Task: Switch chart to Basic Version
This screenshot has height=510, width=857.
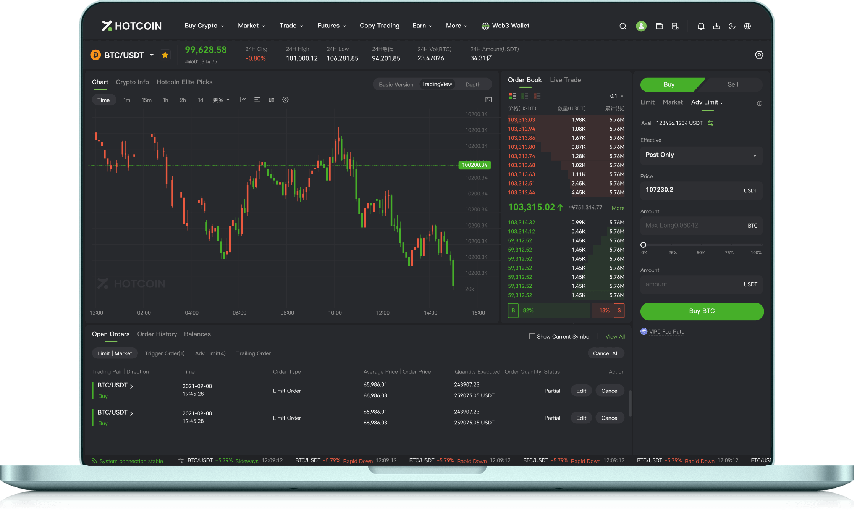Action: (396, 84)
